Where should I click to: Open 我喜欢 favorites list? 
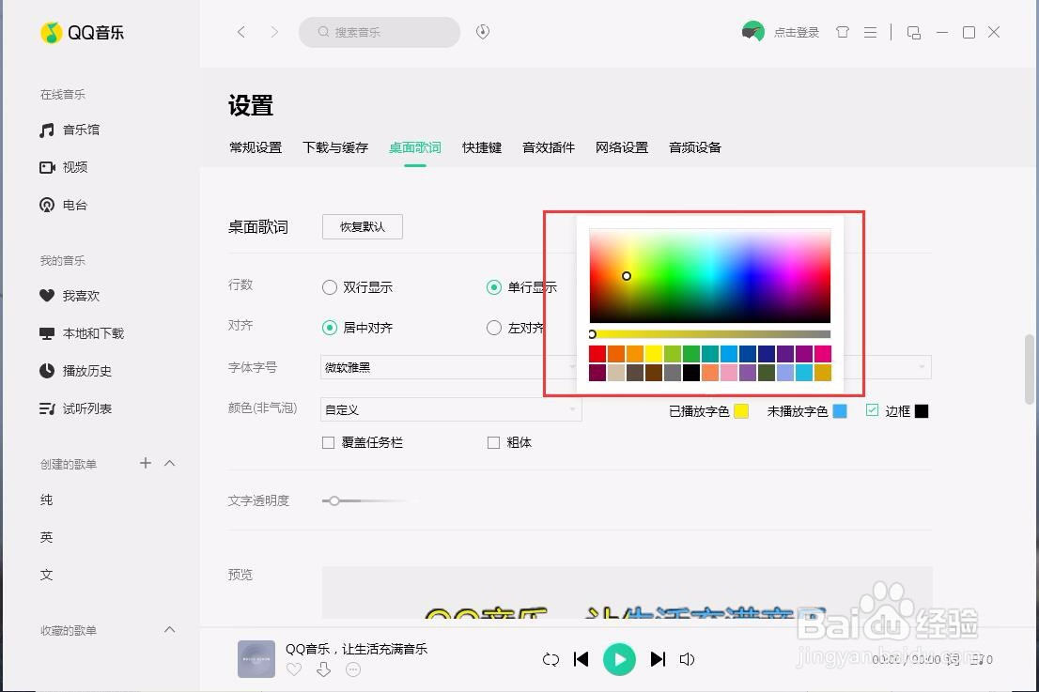pos(75,295)
